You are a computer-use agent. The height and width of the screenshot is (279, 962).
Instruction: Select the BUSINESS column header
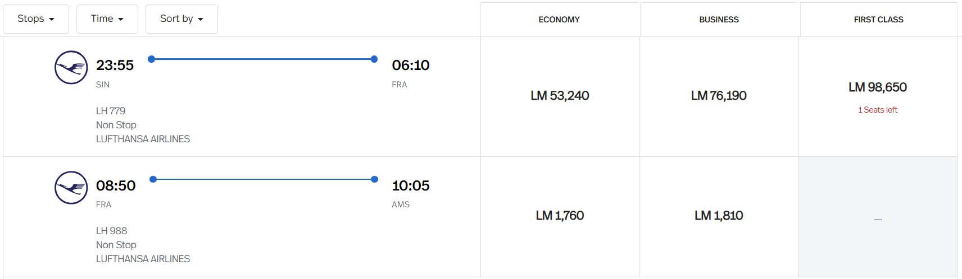tap(719, 20)
